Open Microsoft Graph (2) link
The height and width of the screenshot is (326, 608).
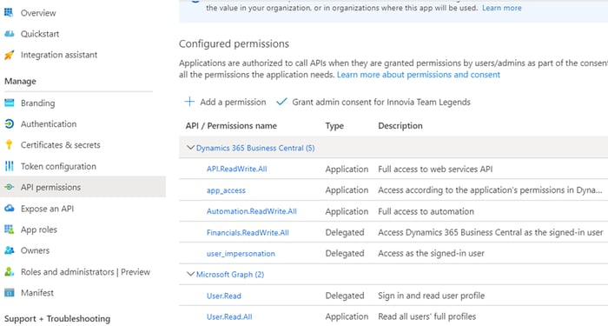(230, 274)
